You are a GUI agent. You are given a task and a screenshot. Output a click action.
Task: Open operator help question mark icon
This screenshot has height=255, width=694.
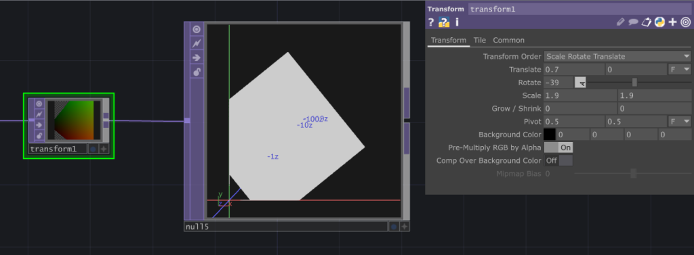point(431,22)
